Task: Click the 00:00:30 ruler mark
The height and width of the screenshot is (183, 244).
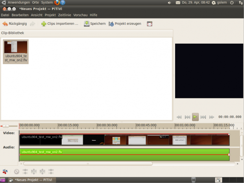Action: point(107,126)
